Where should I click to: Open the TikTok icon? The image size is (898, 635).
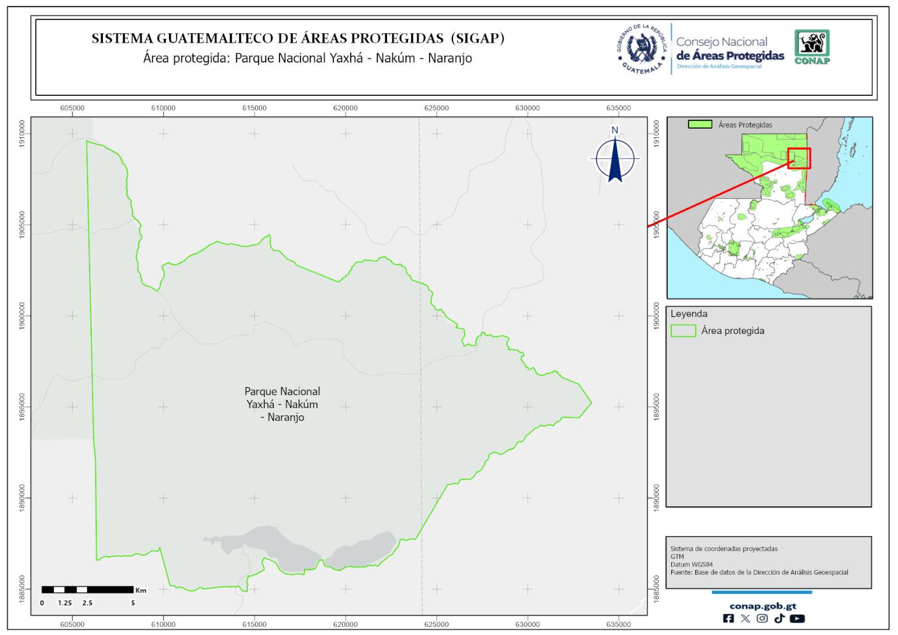click(x=779, y=619)
